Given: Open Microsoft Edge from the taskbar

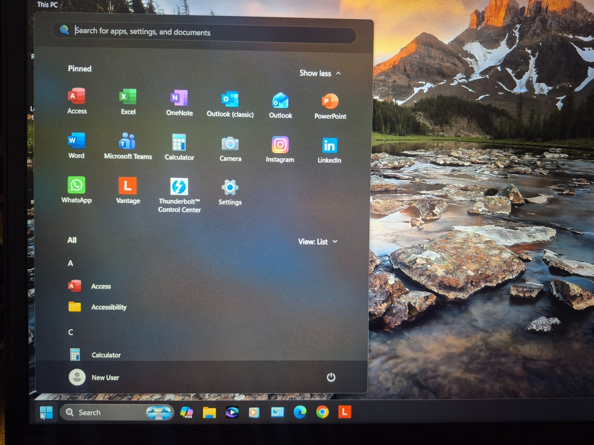Looking at the screenshot, I should click(300, 412).
